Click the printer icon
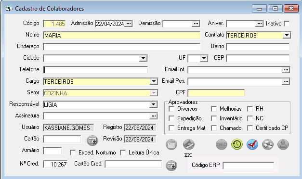302x179 pixels. (268, 144)
